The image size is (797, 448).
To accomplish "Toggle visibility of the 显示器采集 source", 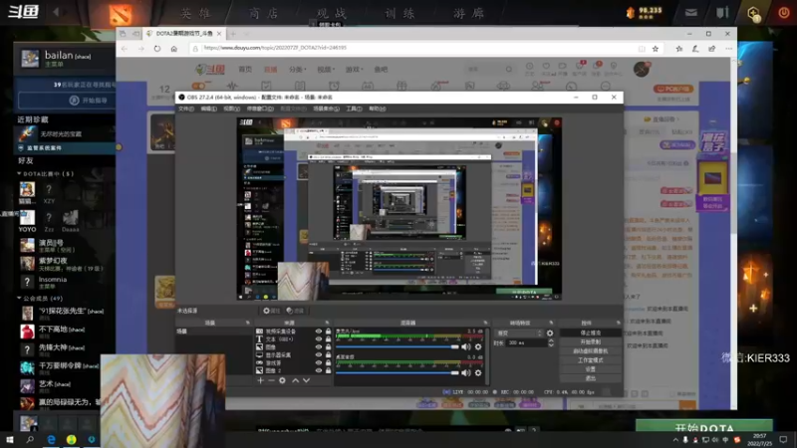I will (x=319, y=355).
